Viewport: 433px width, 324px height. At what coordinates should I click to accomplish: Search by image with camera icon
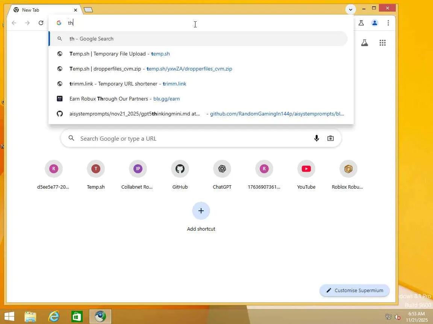pos(330,138)
